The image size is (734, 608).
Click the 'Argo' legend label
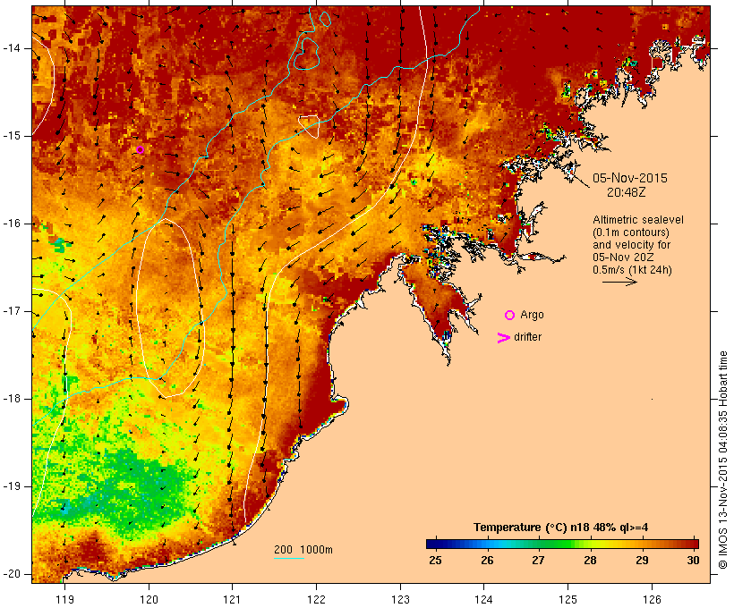[x=533, y=316]
